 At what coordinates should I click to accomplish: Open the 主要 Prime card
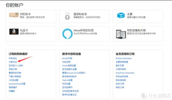[x=138, y=16]
